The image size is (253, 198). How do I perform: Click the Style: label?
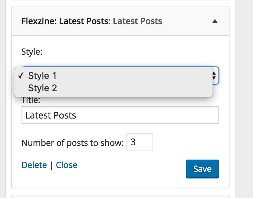32,52
